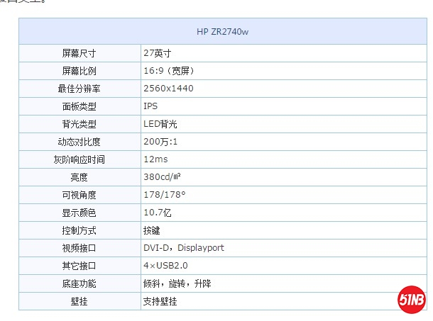433x321 pixels.
Task: Click the HP ZR2740w table header
Action: point(223,32)
